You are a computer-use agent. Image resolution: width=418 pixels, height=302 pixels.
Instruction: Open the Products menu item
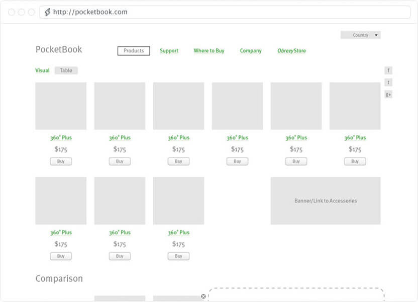134,51
